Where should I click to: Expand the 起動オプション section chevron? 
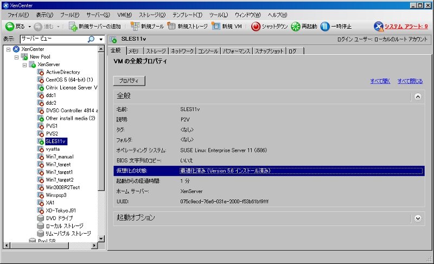click(418, 218)
